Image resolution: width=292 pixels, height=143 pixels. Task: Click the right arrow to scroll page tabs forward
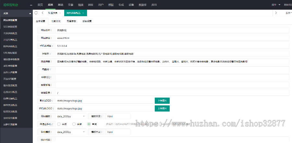pyautogui.click(x=276, y=13)
